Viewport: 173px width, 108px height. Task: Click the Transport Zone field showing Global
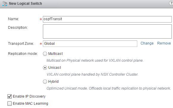point(90,44)
